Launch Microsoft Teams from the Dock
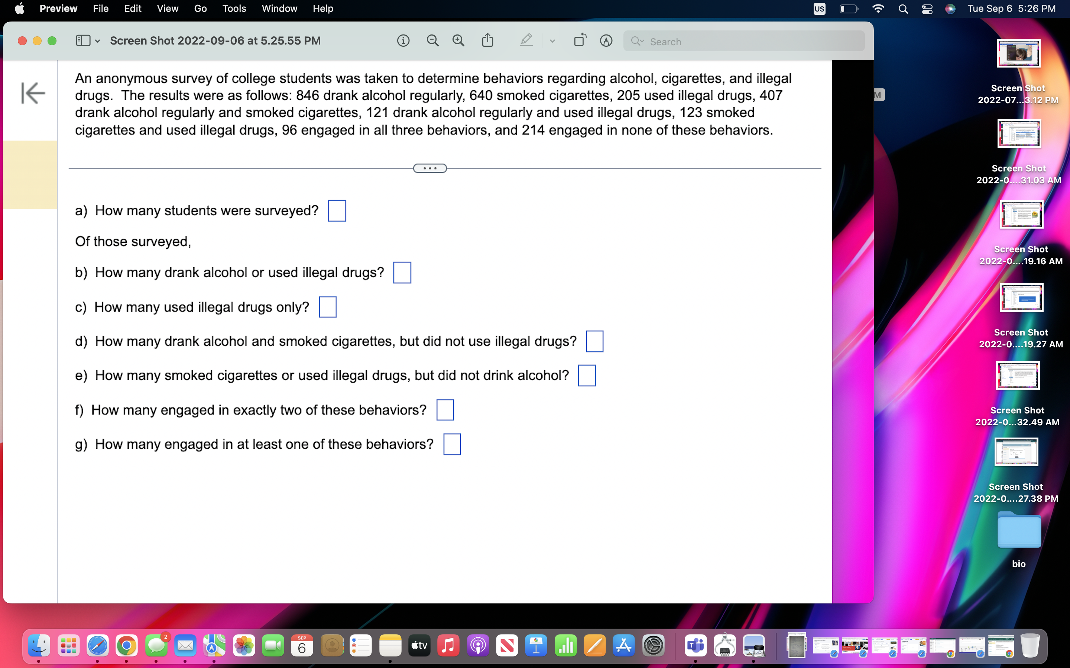 tap(695, 646)
